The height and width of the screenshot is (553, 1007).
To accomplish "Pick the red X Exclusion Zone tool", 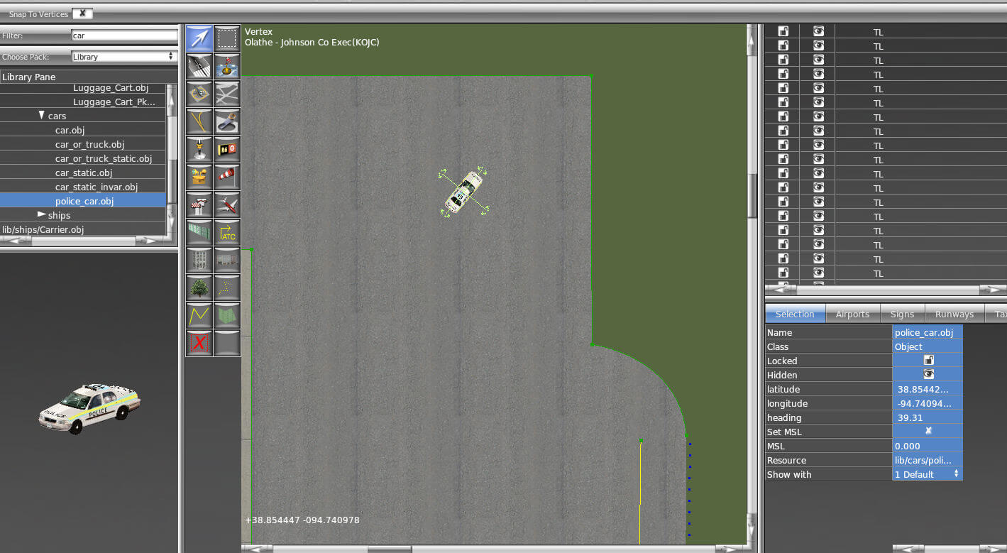I will pyautogui.click(x=199, y=343).
